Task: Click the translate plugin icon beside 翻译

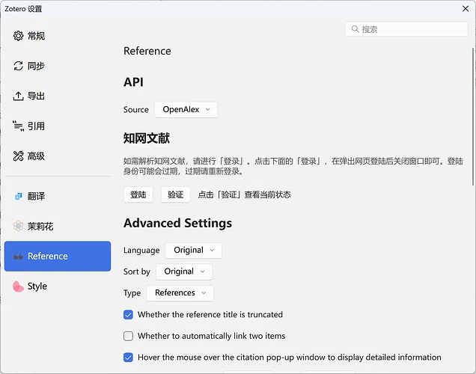Action: [x=18, y=196]
